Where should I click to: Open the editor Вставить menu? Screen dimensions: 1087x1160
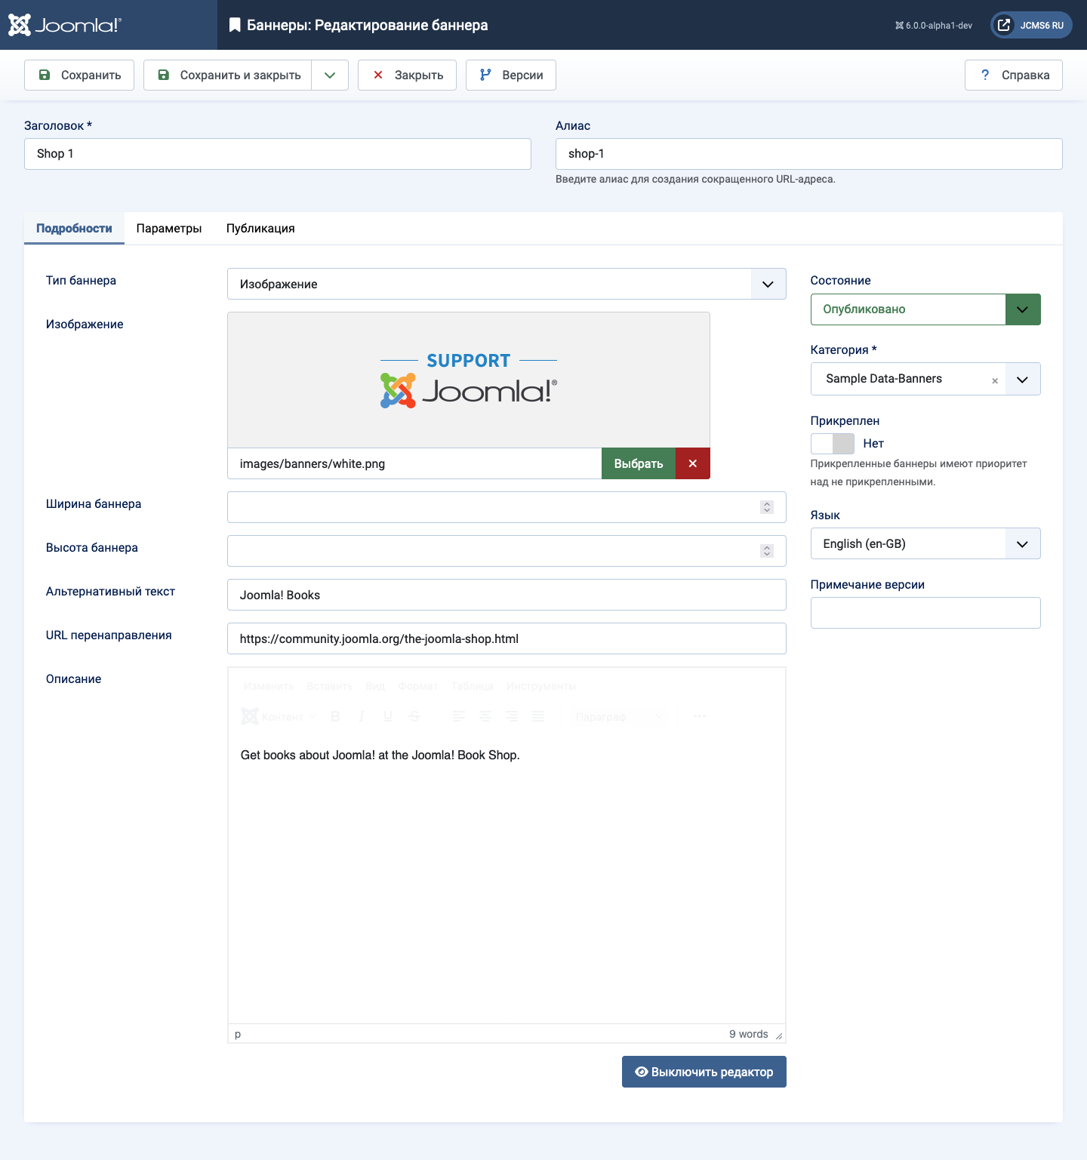[x=330, y=686]
